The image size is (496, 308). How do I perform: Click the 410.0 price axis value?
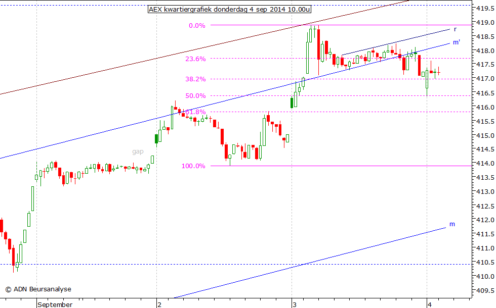485,277
